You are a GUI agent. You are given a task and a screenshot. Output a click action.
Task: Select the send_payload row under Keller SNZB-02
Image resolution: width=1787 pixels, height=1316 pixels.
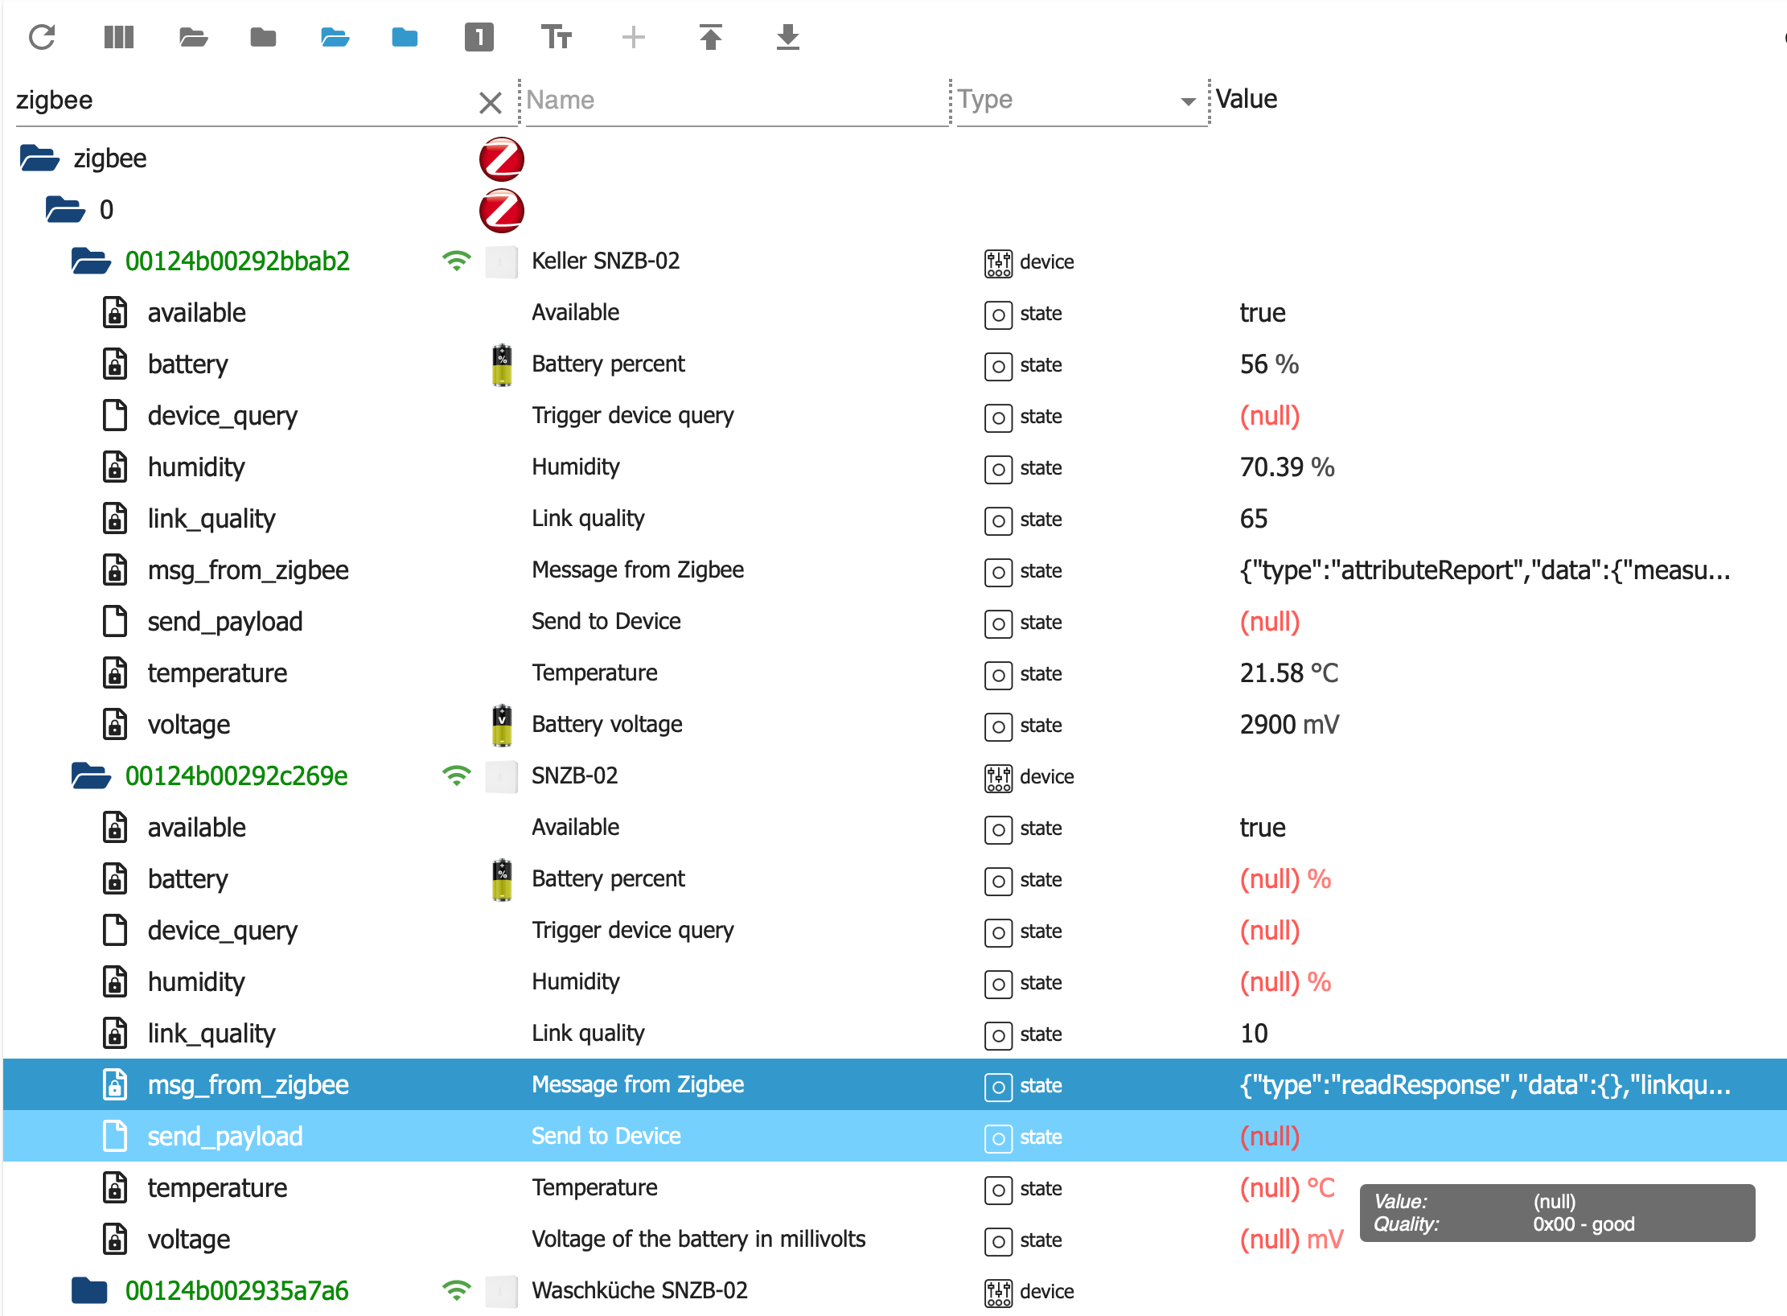pos(225,622)
